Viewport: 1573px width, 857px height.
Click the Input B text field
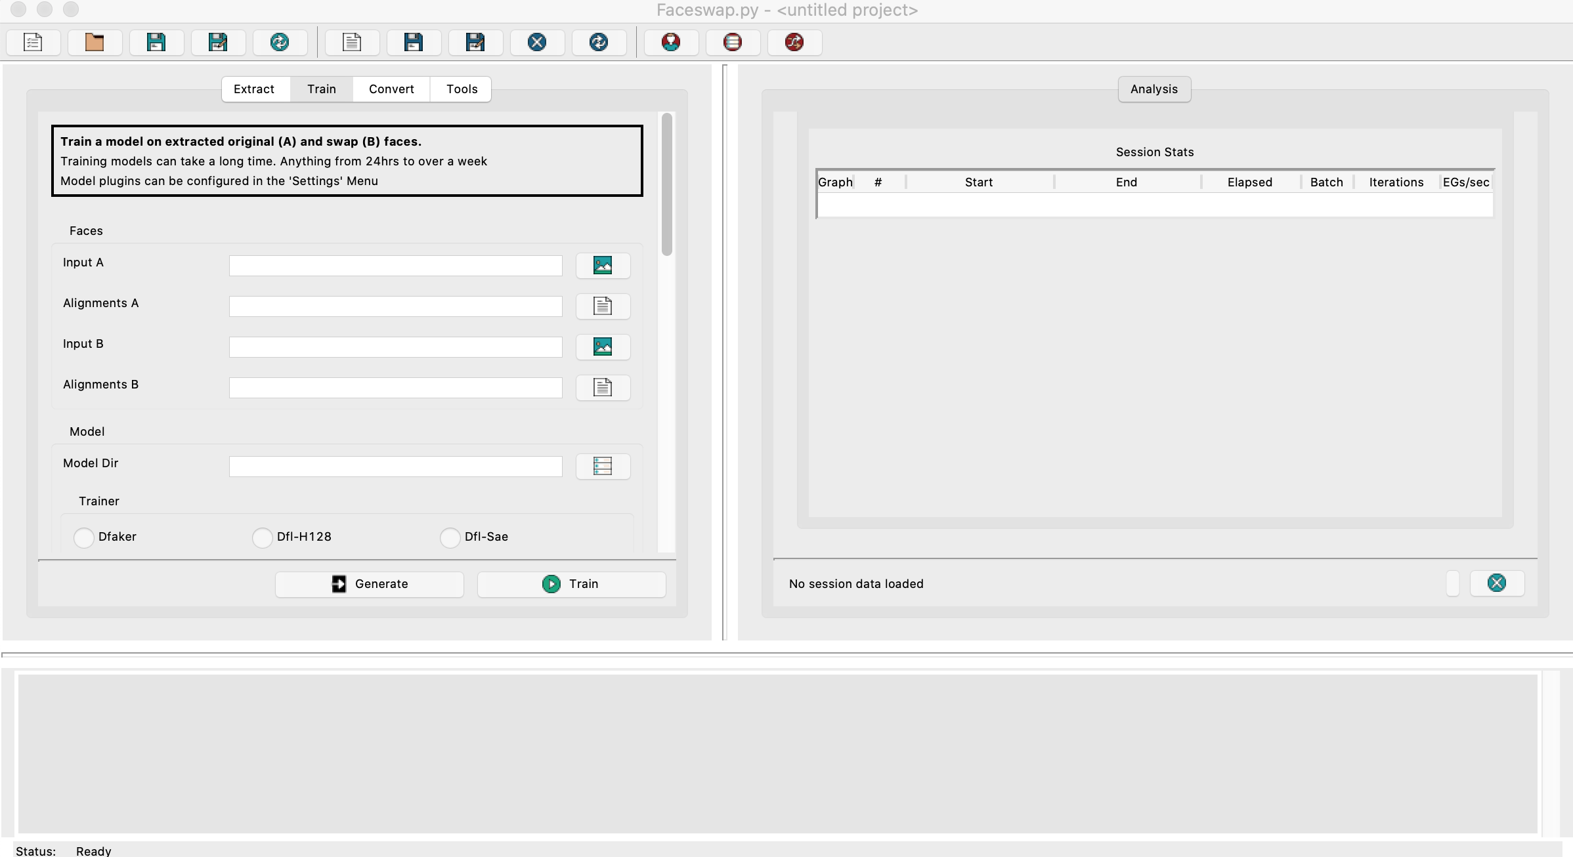point(395,347)
